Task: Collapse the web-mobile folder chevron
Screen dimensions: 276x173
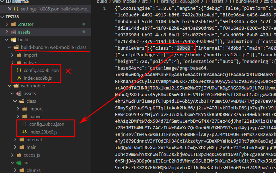Action: [x=9, y=86]
